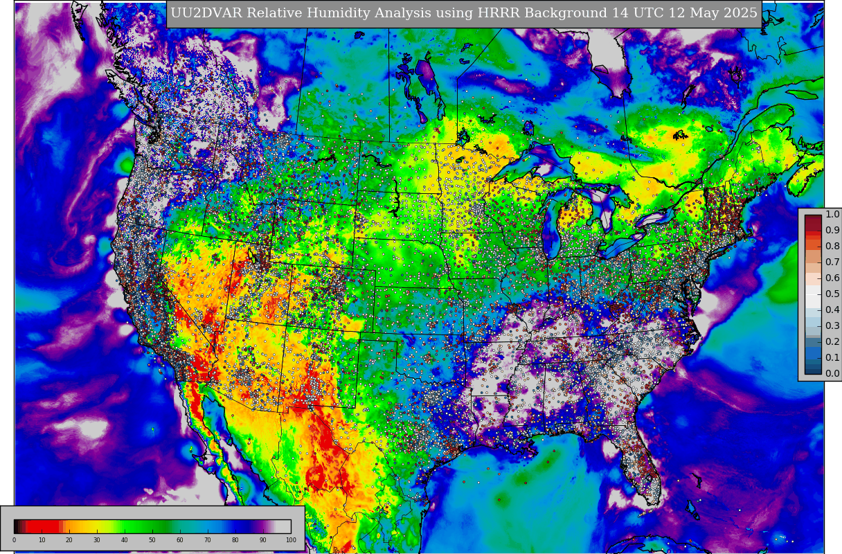Click the '0.5' tick label on right colorbar
The width and height of the screenshot is (842, 554).
point(832,294)
